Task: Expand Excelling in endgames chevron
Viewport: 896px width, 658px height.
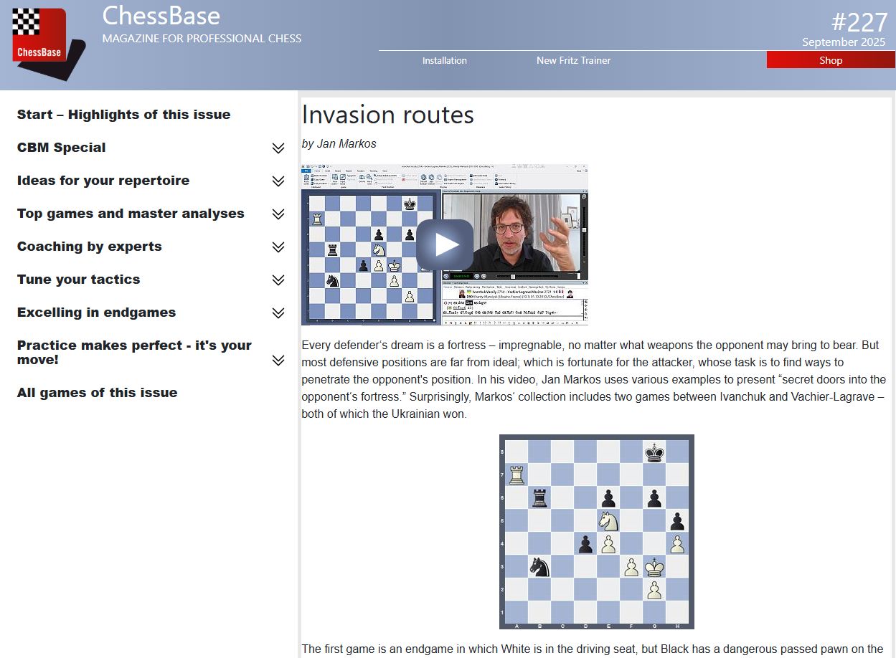Action: tap(278, 313)
